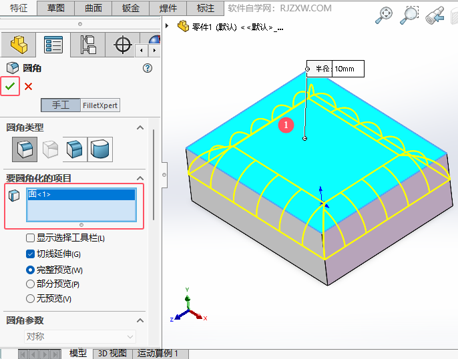Viewport: 458px width, 359px height.
Task: Select variable size fillet type
Action: [x=50, y=149]
